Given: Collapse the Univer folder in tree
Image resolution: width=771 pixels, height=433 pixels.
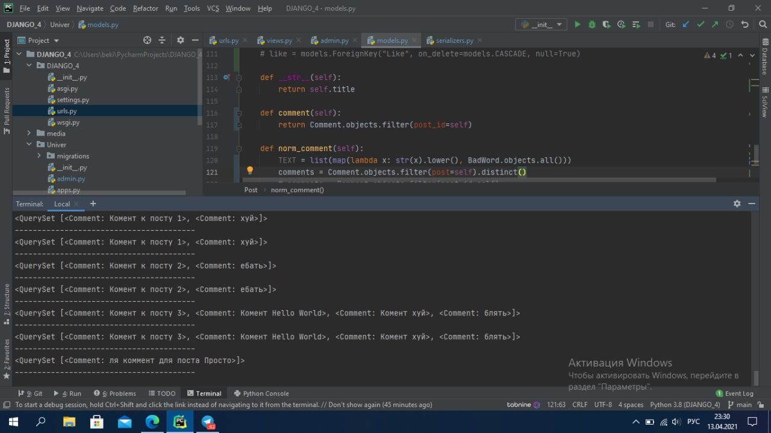Looking at the screenshot, I should (29, 145).
